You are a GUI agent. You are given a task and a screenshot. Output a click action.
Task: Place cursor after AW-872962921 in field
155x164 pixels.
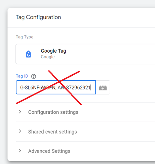click(91, 88)
